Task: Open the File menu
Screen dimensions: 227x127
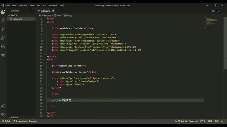Action: tap(8, 6)
